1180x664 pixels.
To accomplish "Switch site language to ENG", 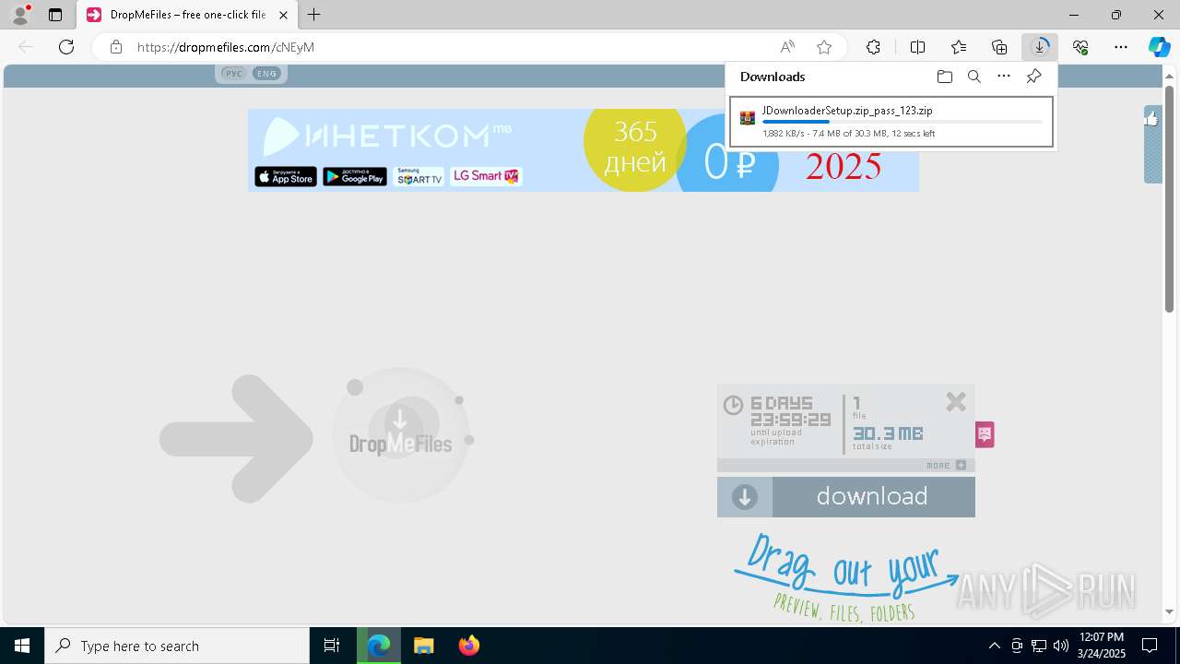I will pyautogui.click(x=266, y=74).
